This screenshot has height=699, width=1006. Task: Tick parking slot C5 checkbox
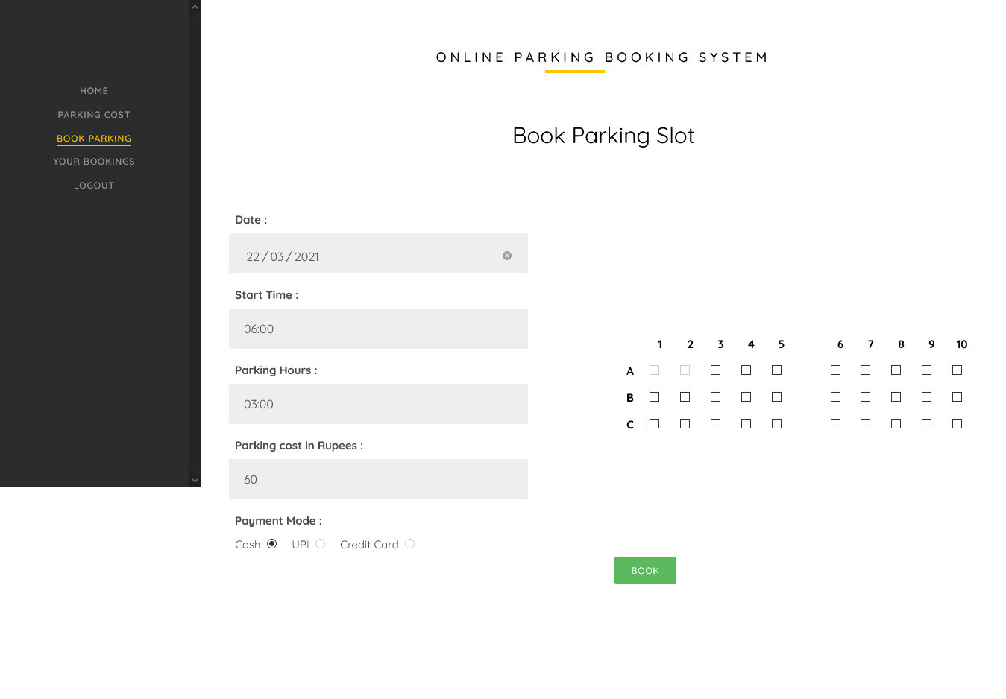[776, 424]
